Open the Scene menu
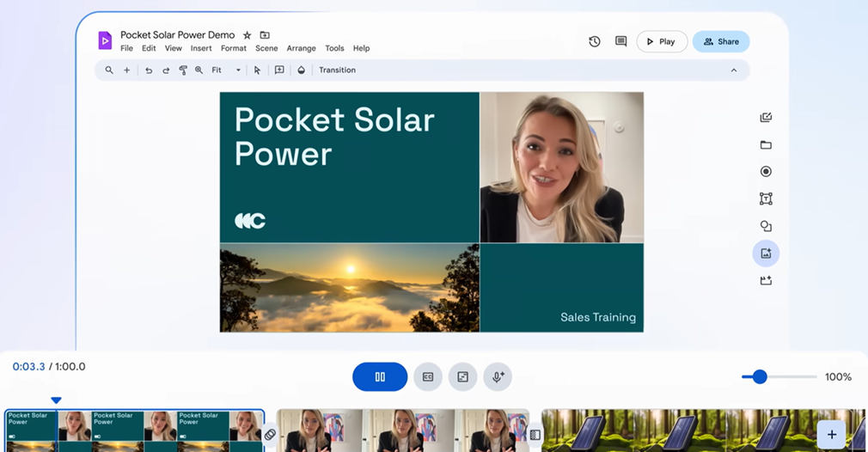 (266, 48)
